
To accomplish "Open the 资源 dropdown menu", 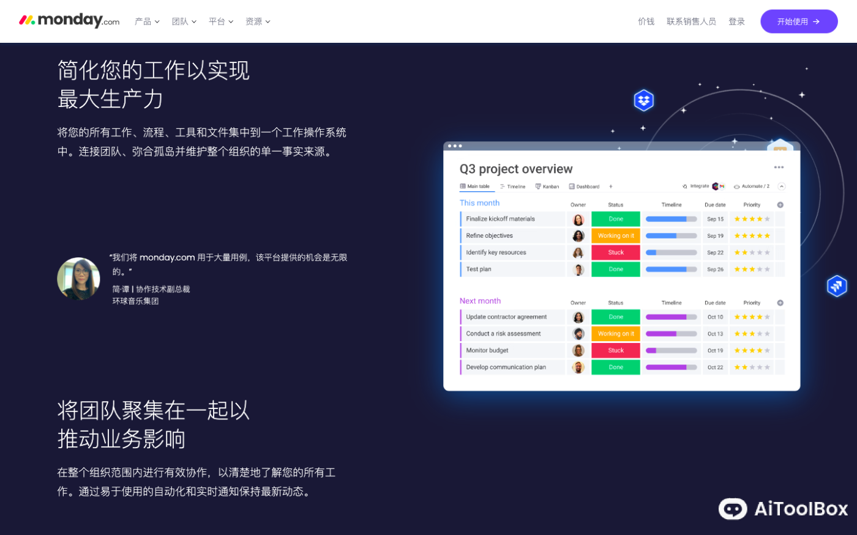I will pyautogui.click(x=257, y=21).
